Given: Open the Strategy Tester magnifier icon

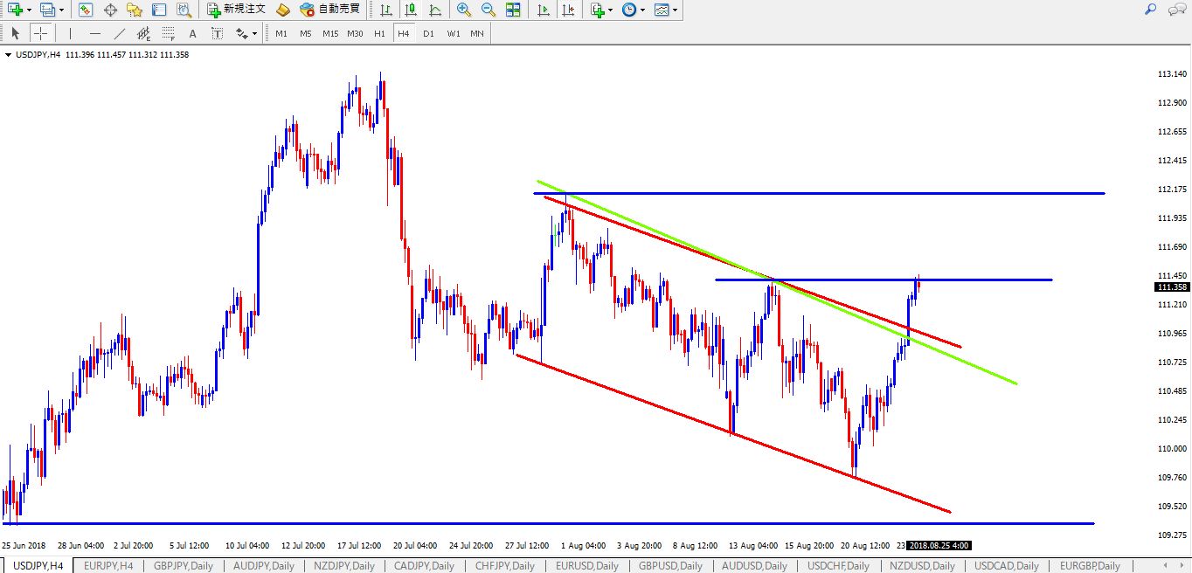Looking at the screenshot, I should point(184,10).
